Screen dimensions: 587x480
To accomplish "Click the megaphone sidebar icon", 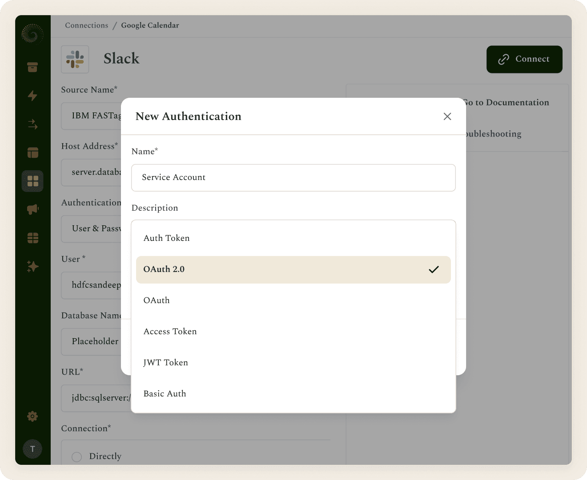I will (32, 209).
